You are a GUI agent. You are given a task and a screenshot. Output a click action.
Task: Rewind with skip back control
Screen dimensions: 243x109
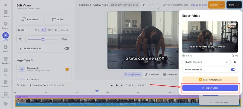tap(111, 85)
